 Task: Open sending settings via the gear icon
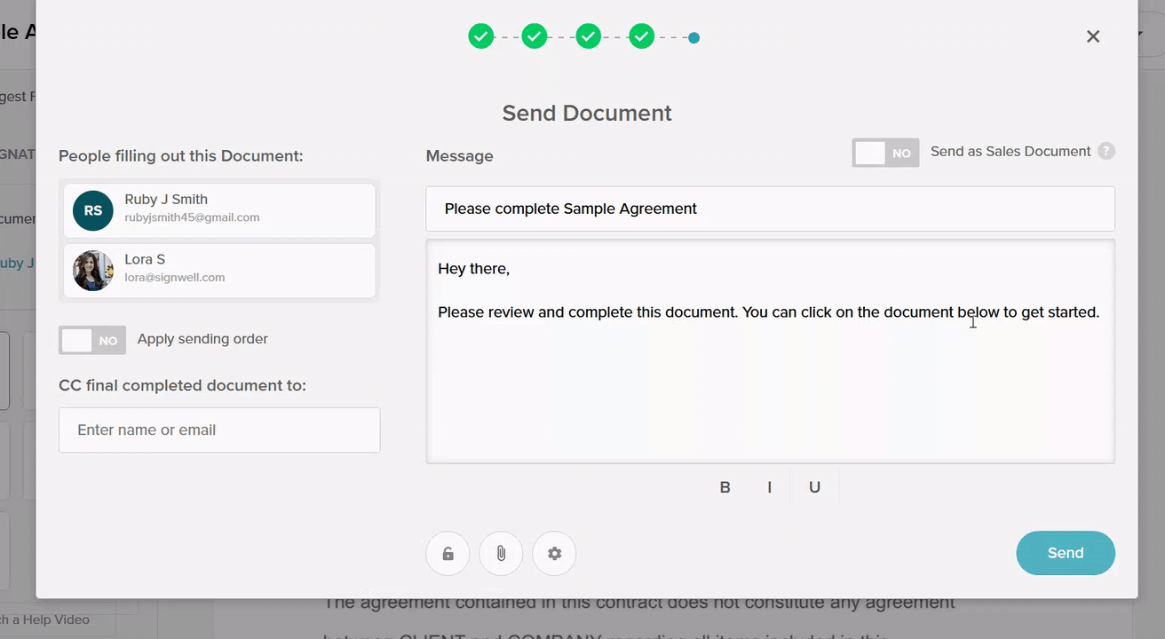[554, 553]
